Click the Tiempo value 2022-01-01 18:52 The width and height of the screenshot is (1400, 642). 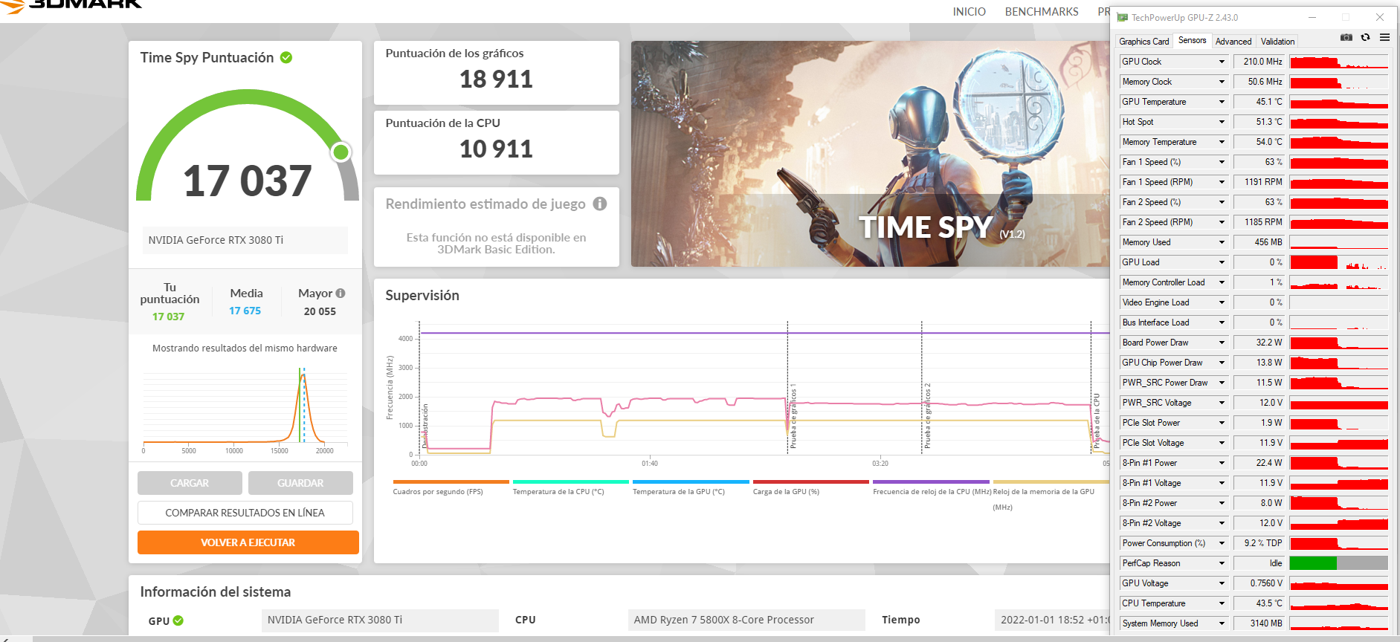coord(1051,620)
